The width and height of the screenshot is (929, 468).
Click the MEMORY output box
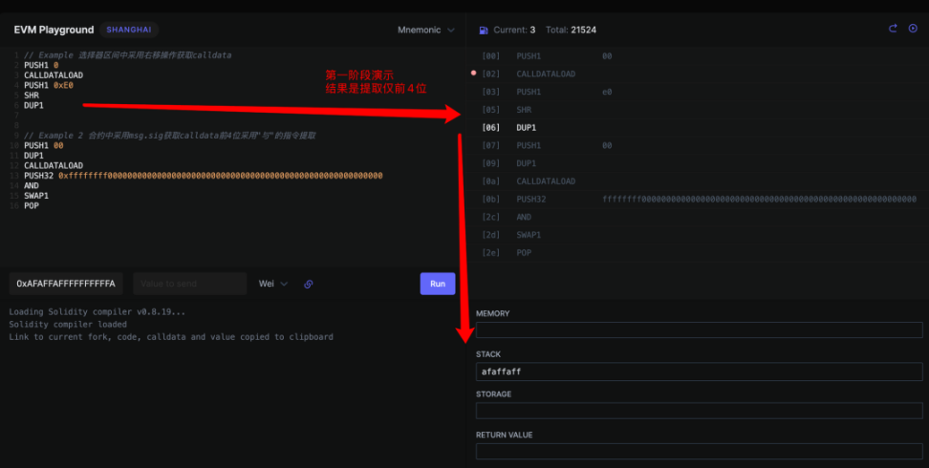click(x=699, y=330)
